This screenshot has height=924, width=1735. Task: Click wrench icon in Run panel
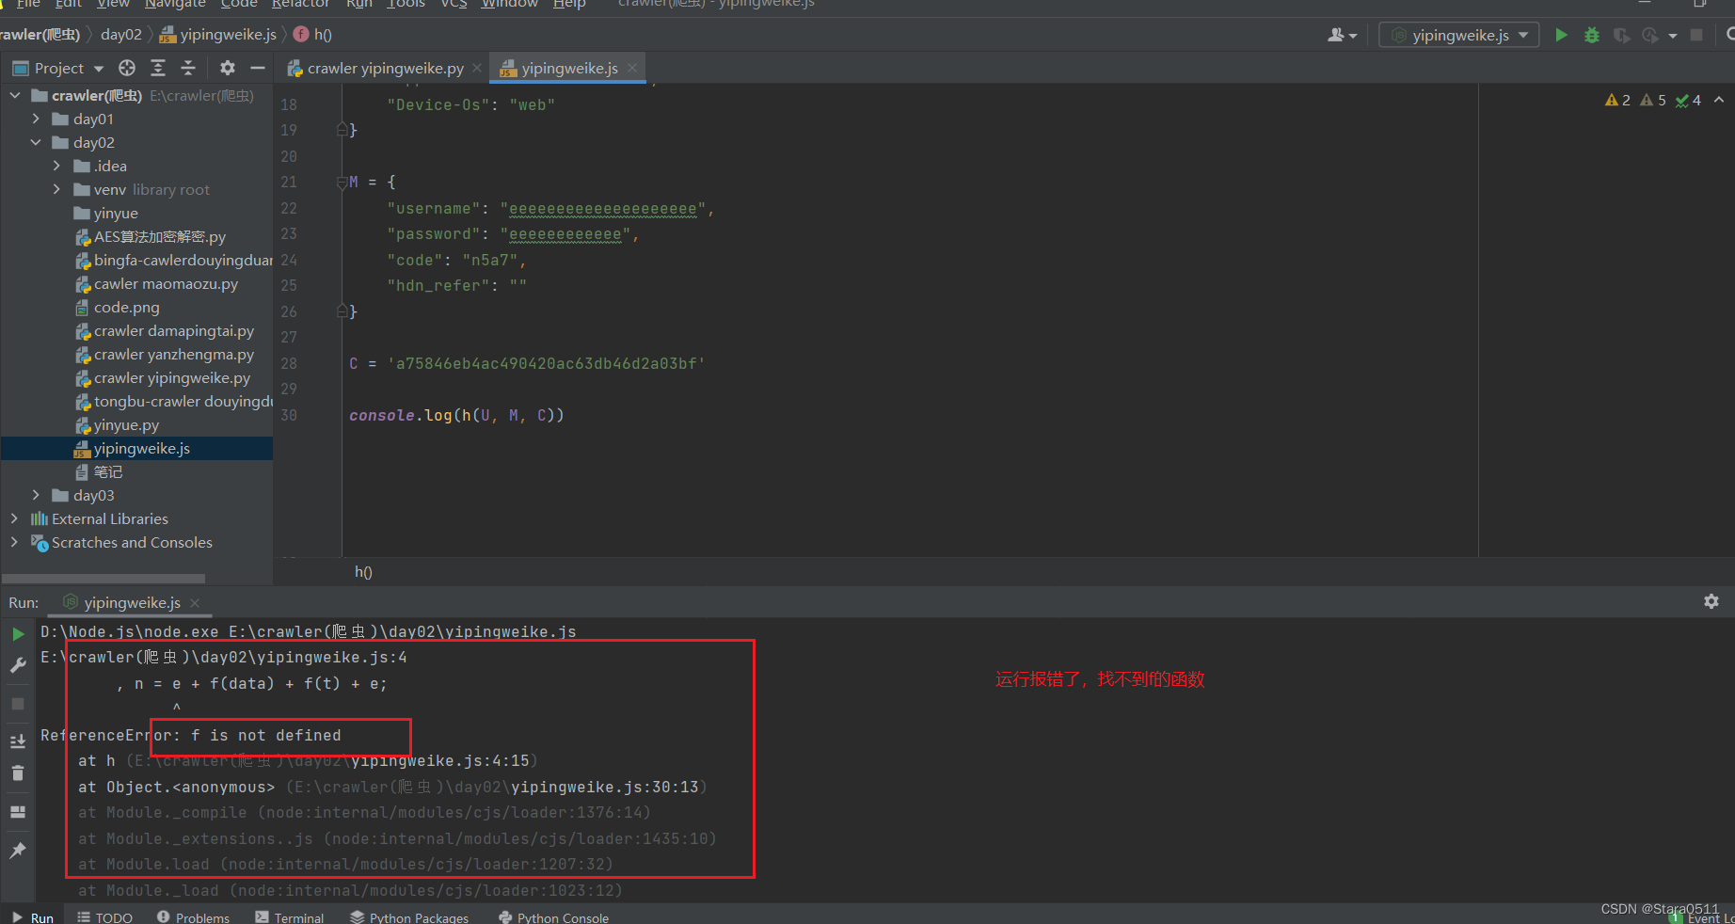pos(18,665)
